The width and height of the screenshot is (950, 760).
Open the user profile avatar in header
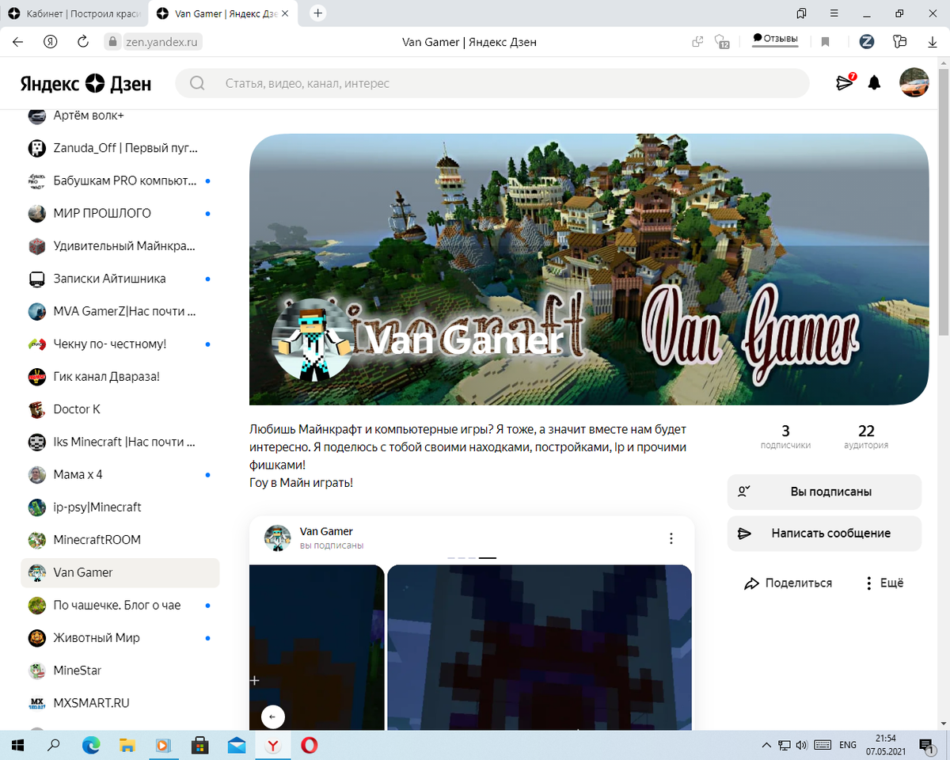click(x=914, y=82)
